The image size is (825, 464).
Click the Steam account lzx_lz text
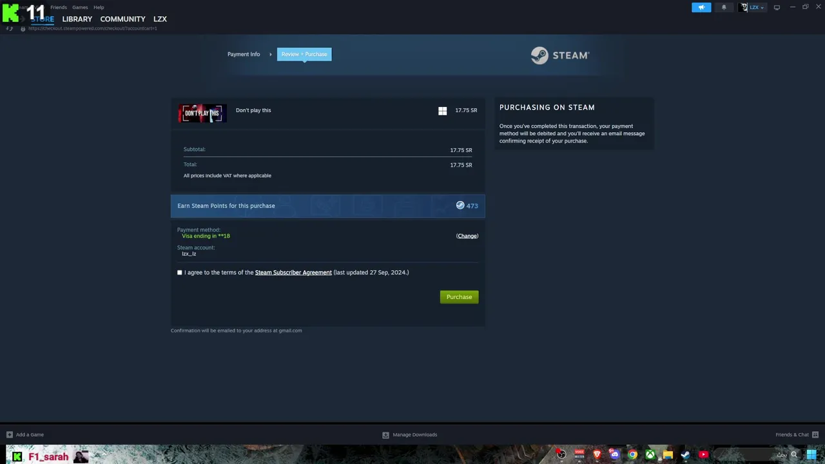pos(189,254)
